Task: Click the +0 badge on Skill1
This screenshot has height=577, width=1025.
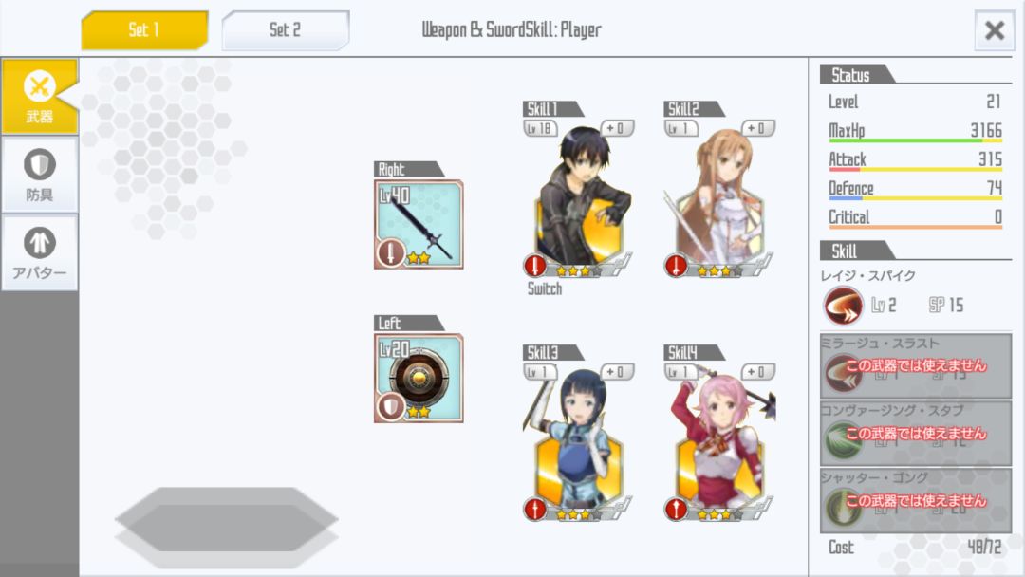Action: coord(617,128)
